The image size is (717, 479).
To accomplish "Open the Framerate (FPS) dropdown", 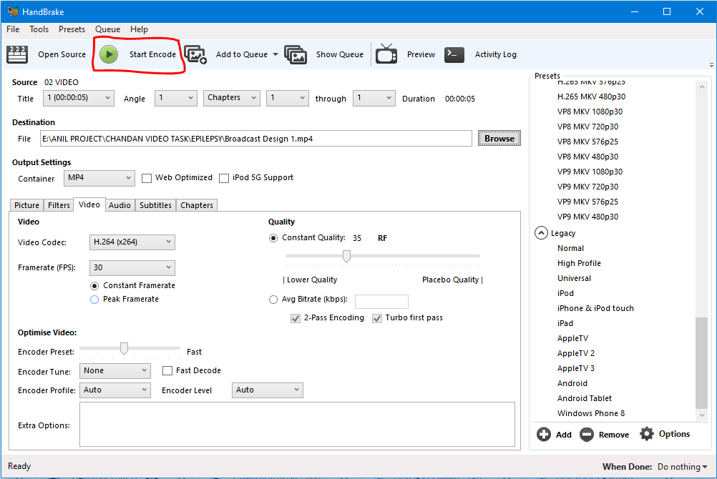I will (x=132, y=268).
